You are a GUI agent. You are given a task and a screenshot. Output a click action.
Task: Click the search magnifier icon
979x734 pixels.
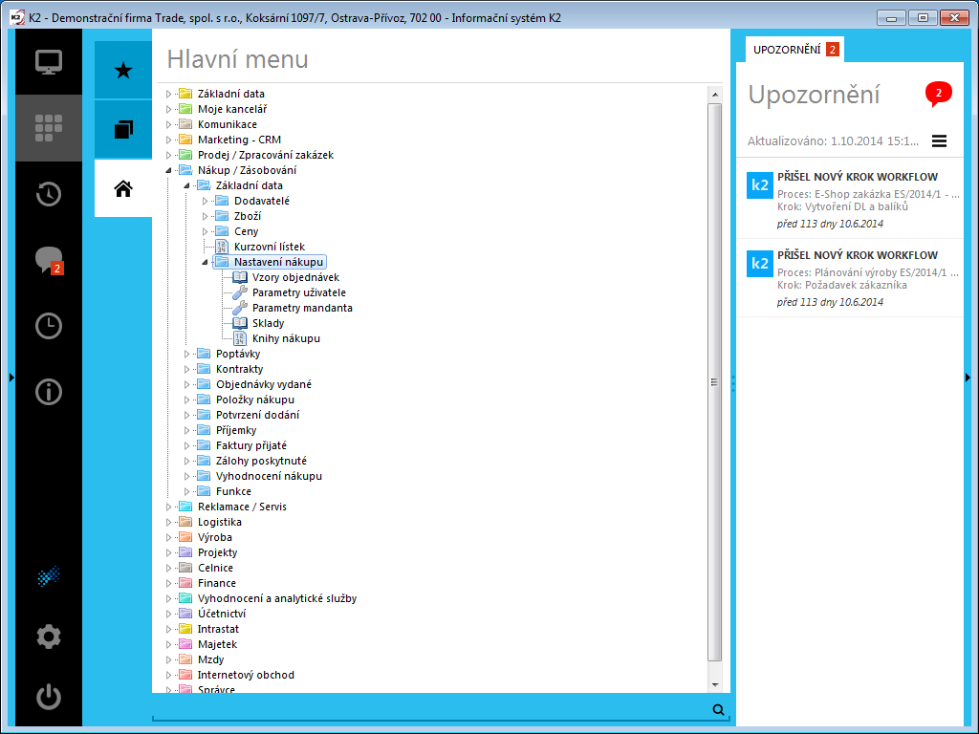click(719, 710)
